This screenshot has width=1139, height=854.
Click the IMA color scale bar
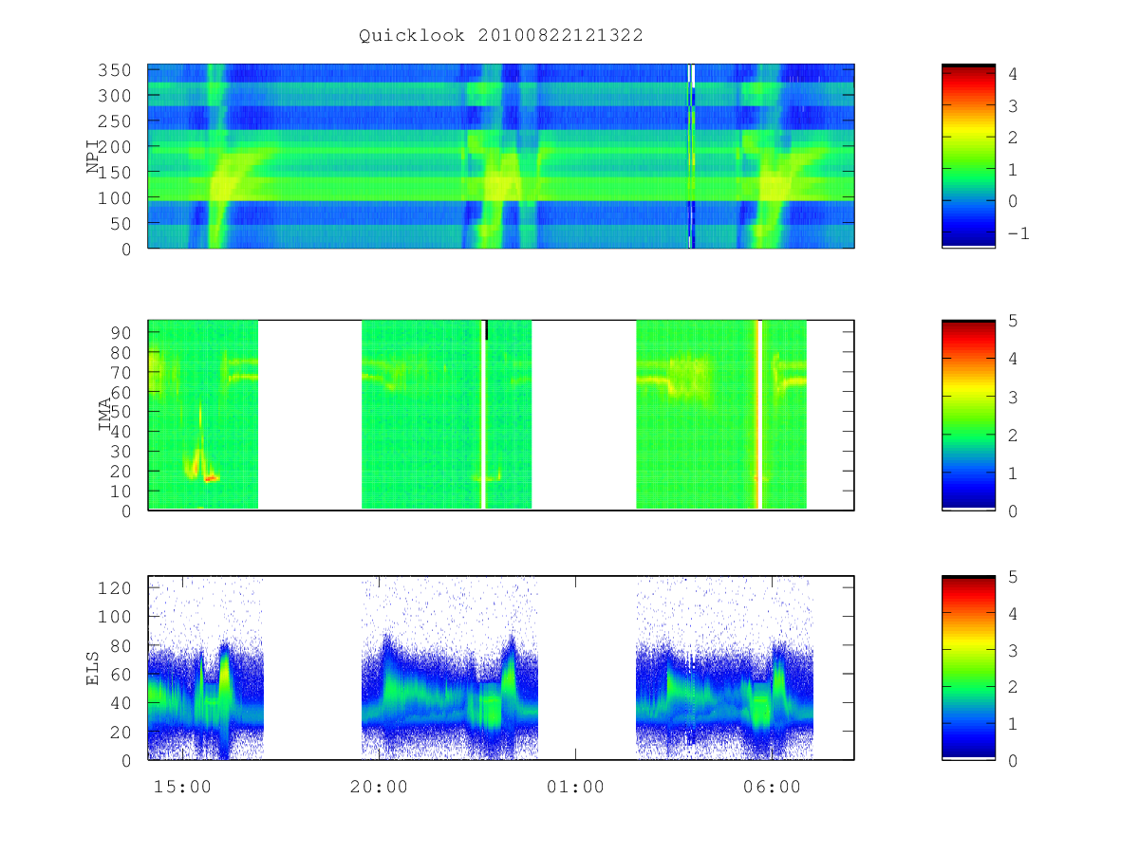coord(968,416)
